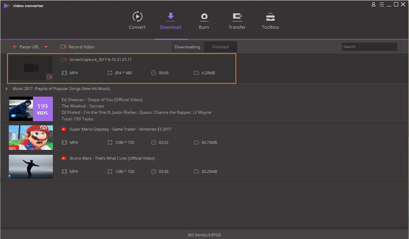Open the Download section icon
This screenshot has height=239, width=409.
(x=171, y=16)
